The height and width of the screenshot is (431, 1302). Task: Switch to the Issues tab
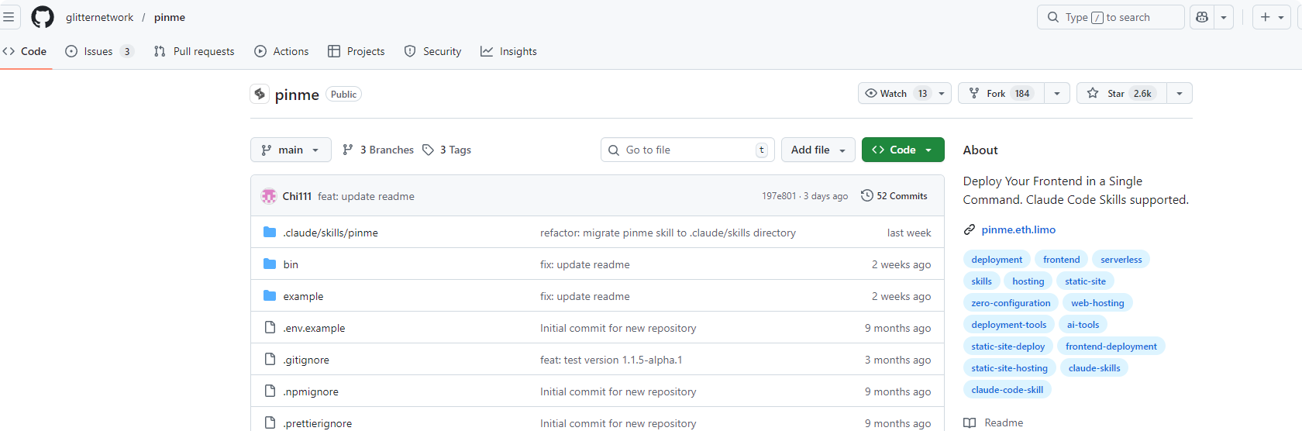[x=98, y=51]
